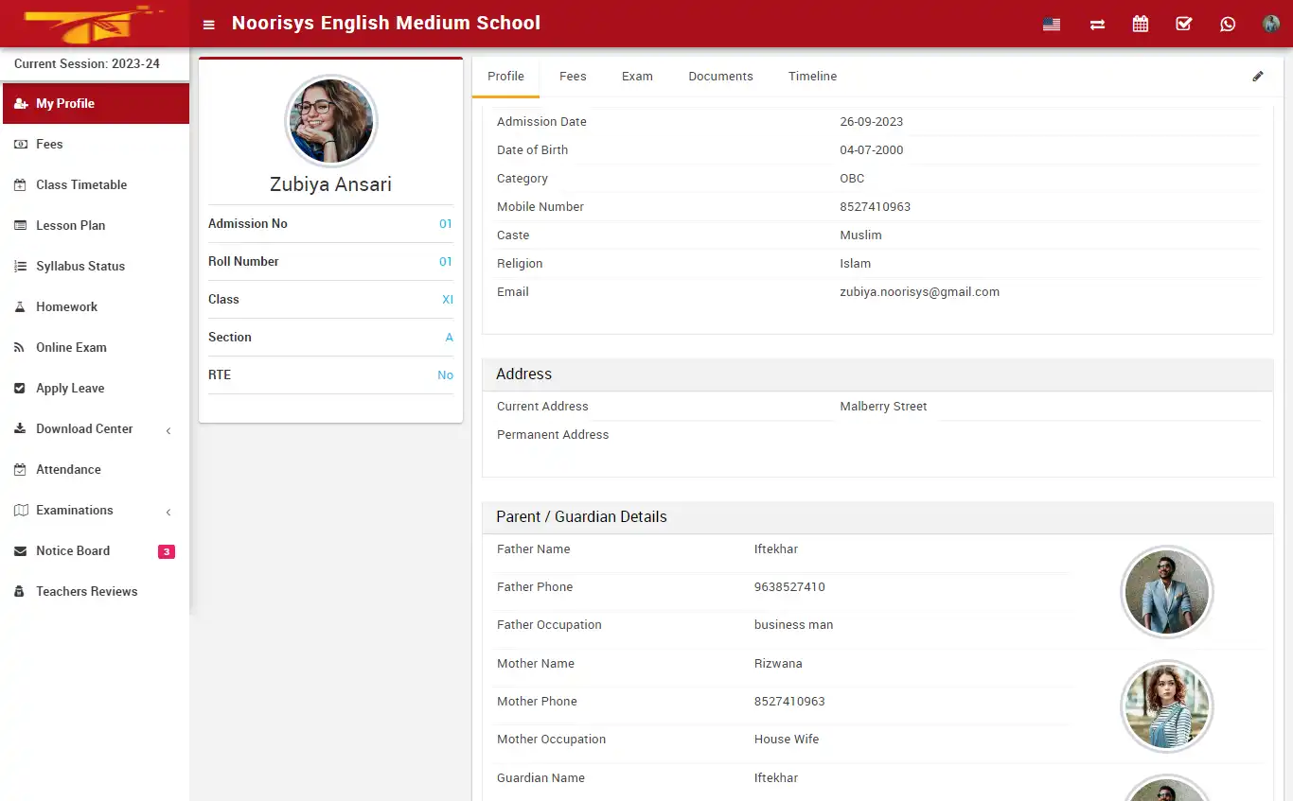Click the task checklist icon in the header
This screenshot has width=1293, height=801.
point(1183,24)
